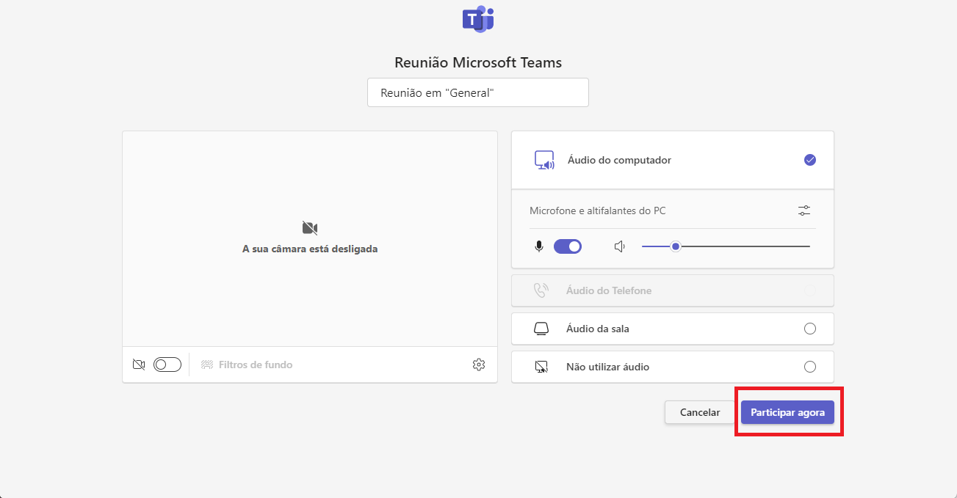The image size is (957, 498).
Task: Click the meeting name input field
Action: tap(478, 92)
